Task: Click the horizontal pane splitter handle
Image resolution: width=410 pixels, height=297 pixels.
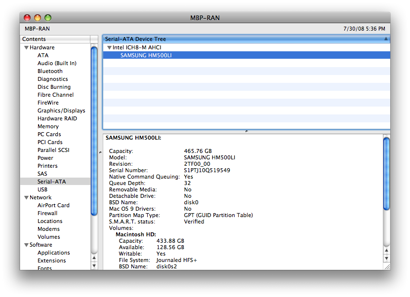Action: point(246,131)
